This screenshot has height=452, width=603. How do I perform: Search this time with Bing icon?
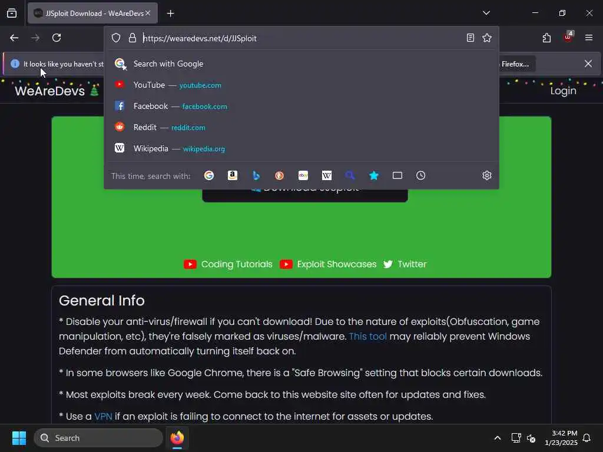[x=256, y=175]
